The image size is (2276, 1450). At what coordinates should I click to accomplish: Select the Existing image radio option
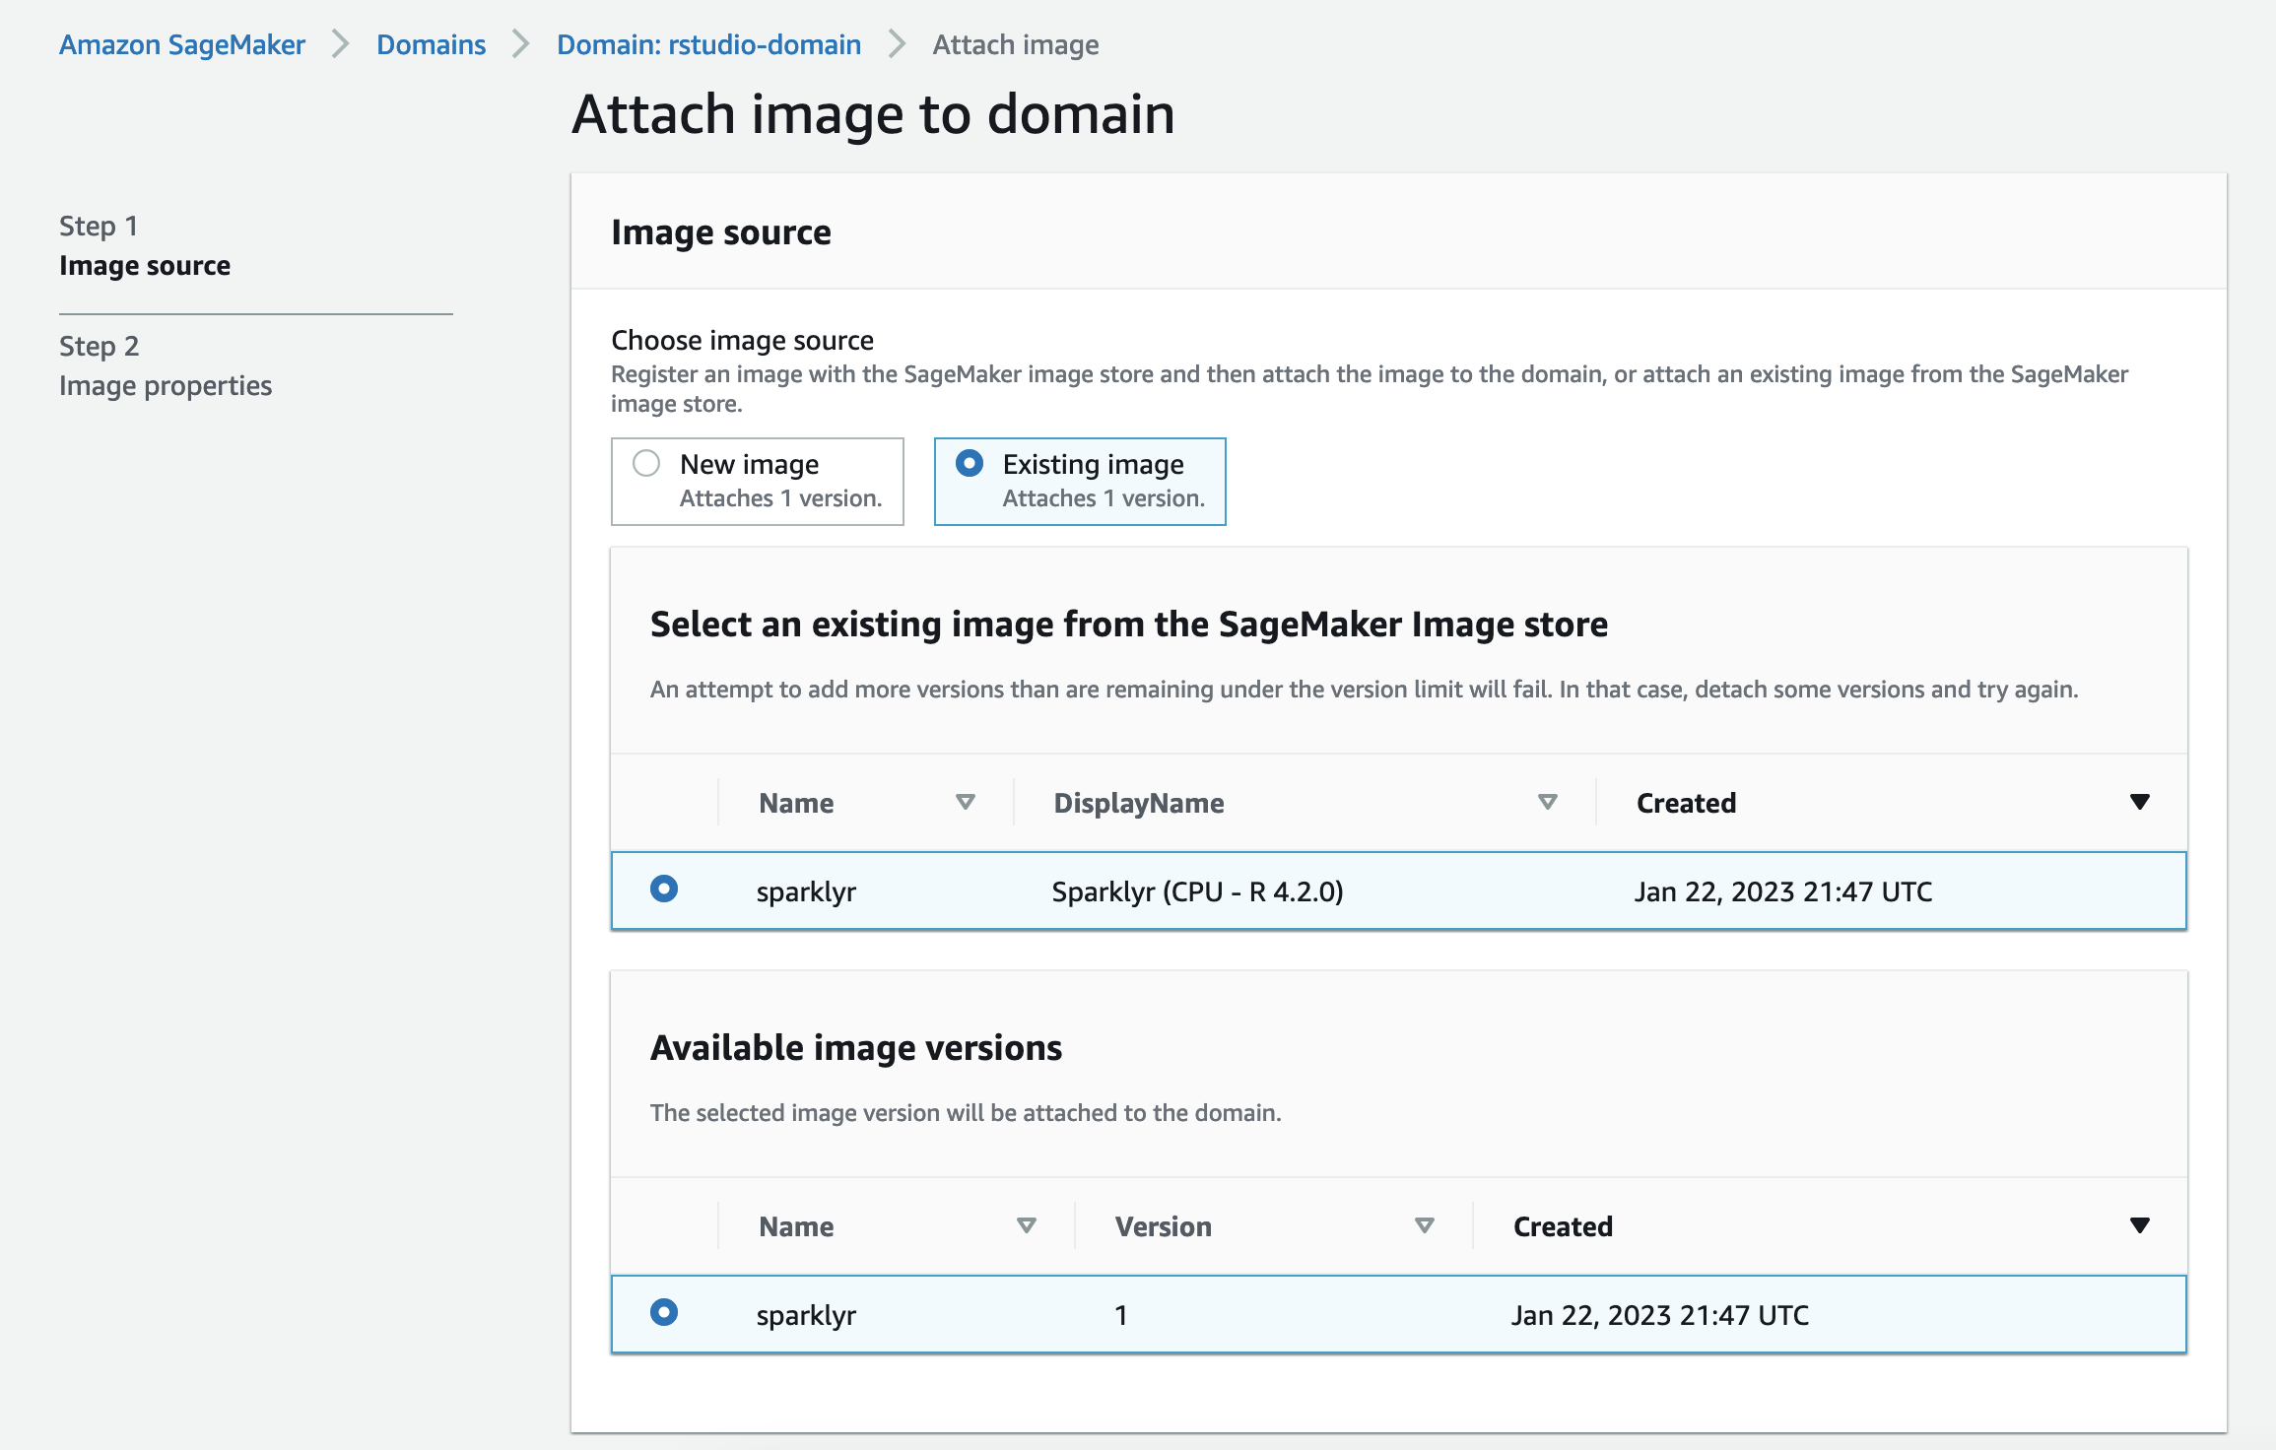point(970,463)
